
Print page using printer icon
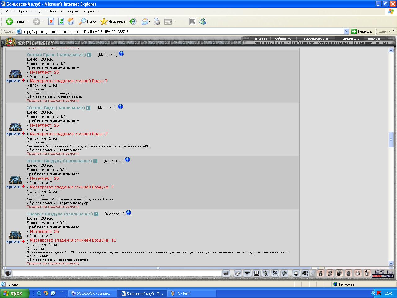click(157, 21)
